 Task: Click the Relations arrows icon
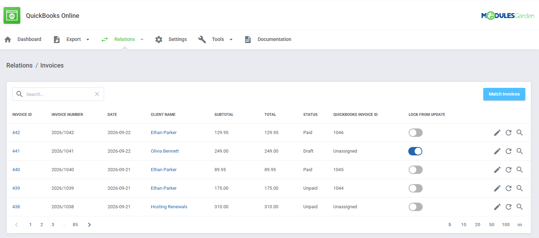click(x=104, y=40)
